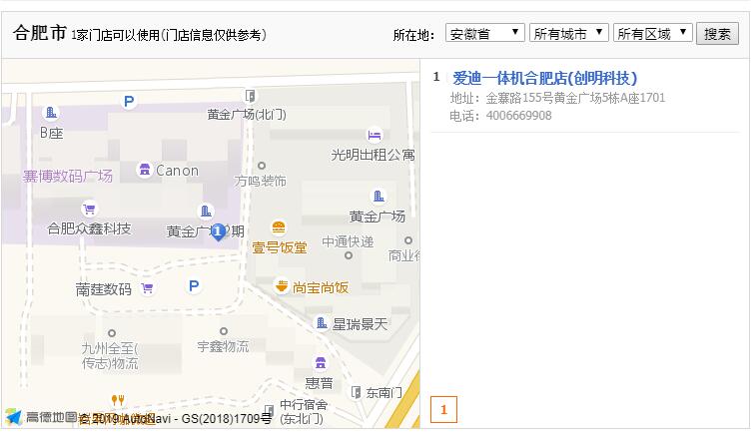Click the 星瑞景天 map label
The height and width of the screenshot is (442, 756).
360,324
